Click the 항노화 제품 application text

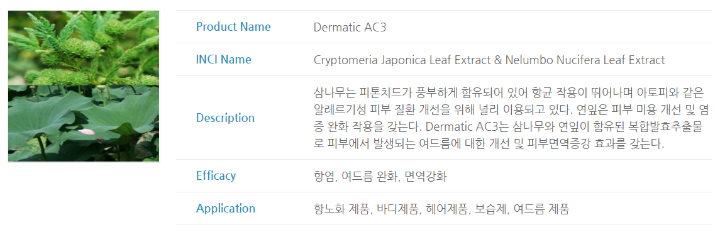[x=343, y=209]
